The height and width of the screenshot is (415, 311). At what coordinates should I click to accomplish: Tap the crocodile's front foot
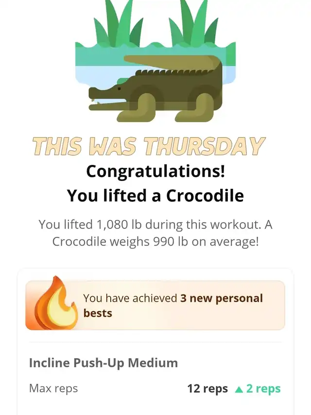pyautogui.click(x=137, y=108)
